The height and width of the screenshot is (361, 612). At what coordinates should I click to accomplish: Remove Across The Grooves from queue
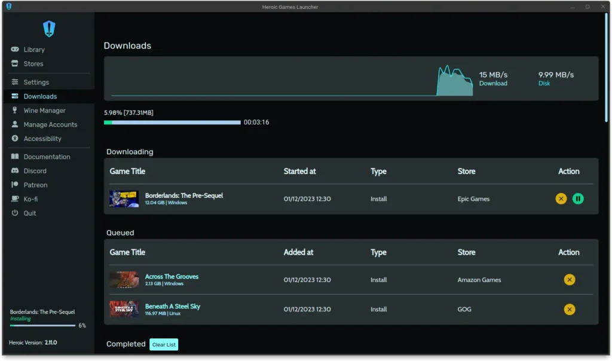click(x=569, y=280)
